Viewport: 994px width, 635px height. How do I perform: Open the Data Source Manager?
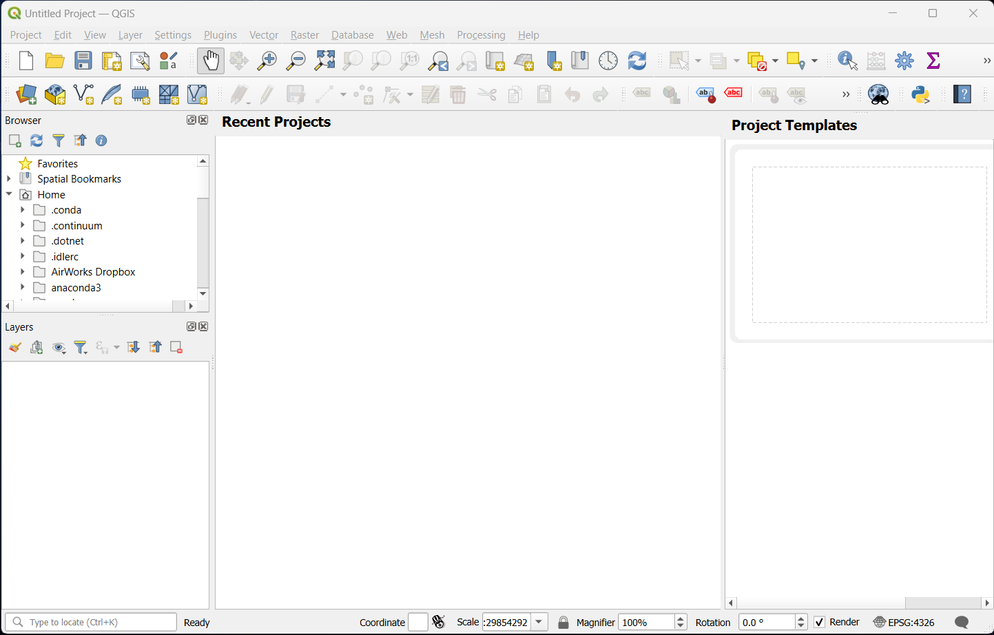26,94
